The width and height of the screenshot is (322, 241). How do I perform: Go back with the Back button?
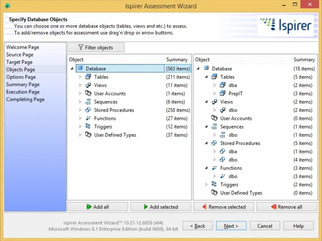198,226
